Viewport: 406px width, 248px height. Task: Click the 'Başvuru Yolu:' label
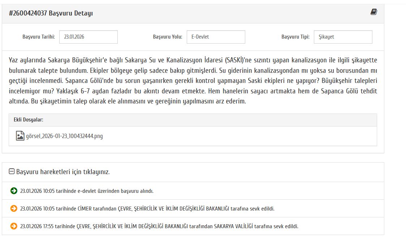point(168,37)
